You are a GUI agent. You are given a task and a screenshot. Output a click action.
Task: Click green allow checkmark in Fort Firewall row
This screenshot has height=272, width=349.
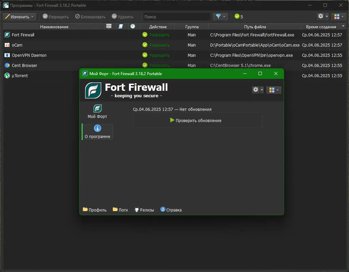coord(145,35)
